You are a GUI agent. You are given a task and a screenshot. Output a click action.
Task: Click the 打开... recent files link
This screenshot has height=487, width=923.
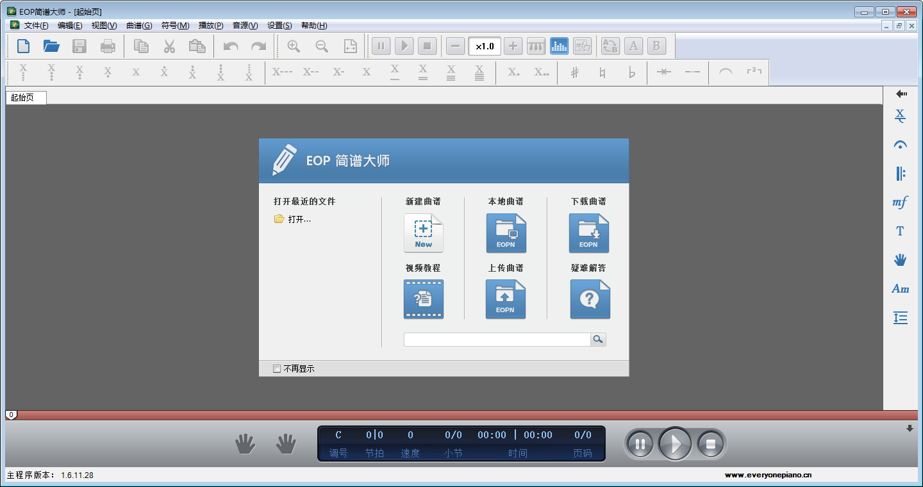point(293,219)
